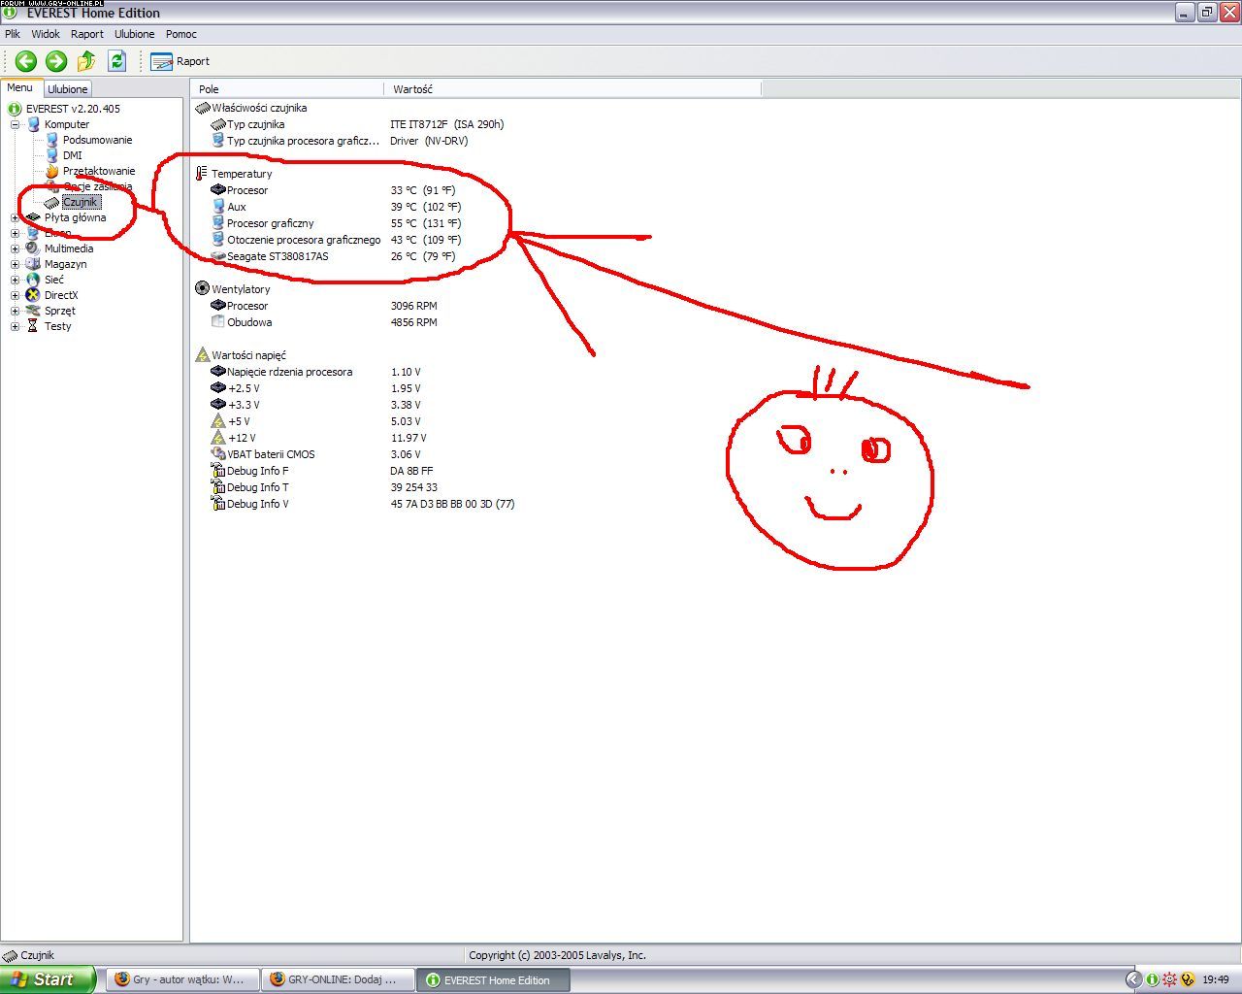Click the Up level arrow icon

tap(86, 61)
